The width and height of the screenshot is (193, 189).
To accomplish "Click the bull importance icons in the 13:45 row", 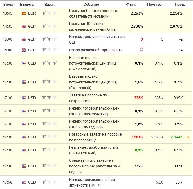I will click(x=49, y=13).
